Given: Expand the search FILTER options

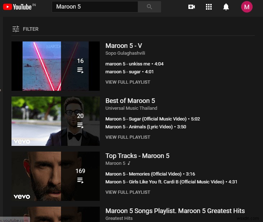Looking at the screenshot, I should click(25, 29).
